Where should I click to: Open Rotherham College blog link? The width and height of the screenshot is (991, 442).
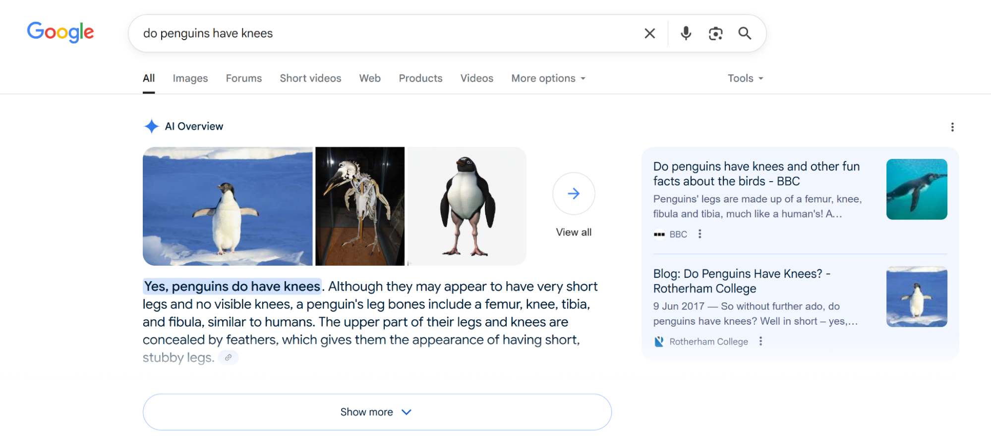(742, 281)
